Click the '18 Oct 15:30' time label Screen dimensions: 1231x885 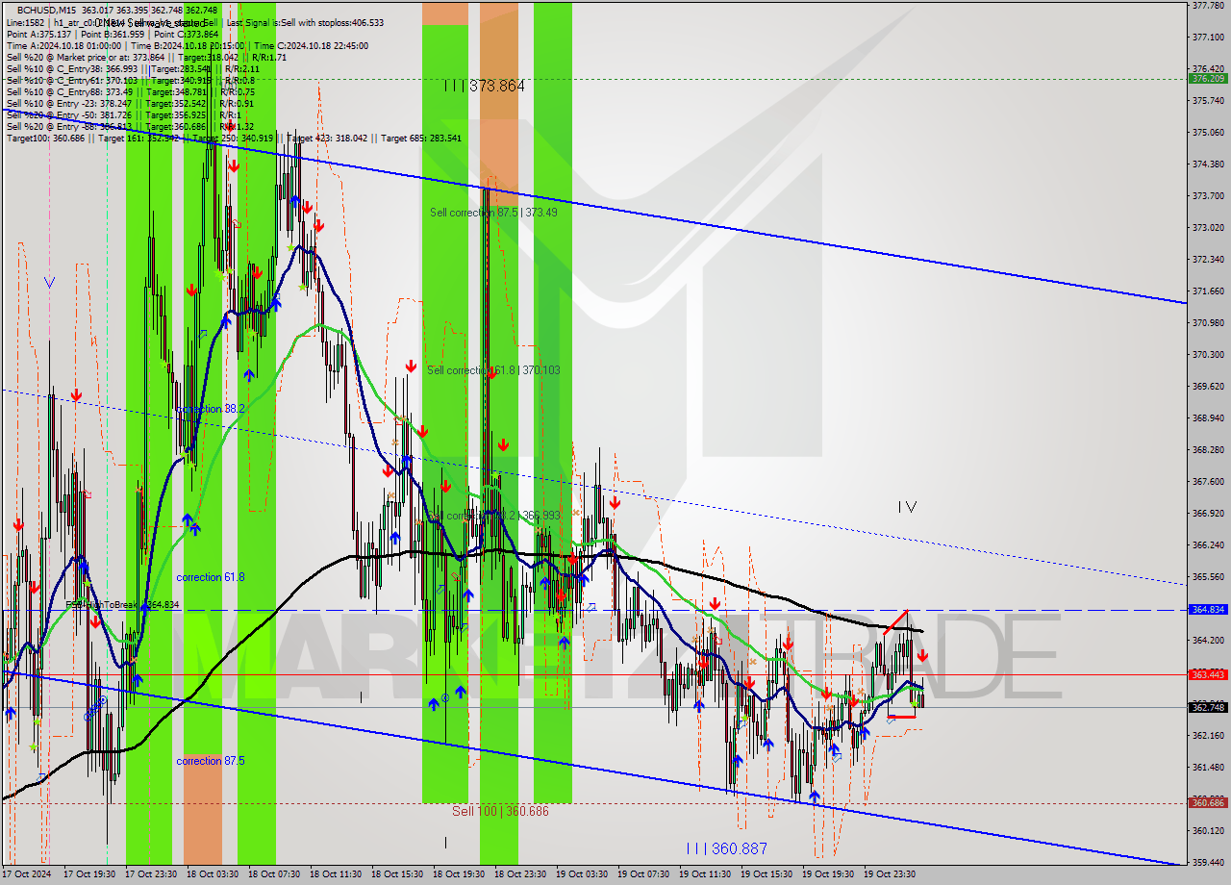coord(396,874)
